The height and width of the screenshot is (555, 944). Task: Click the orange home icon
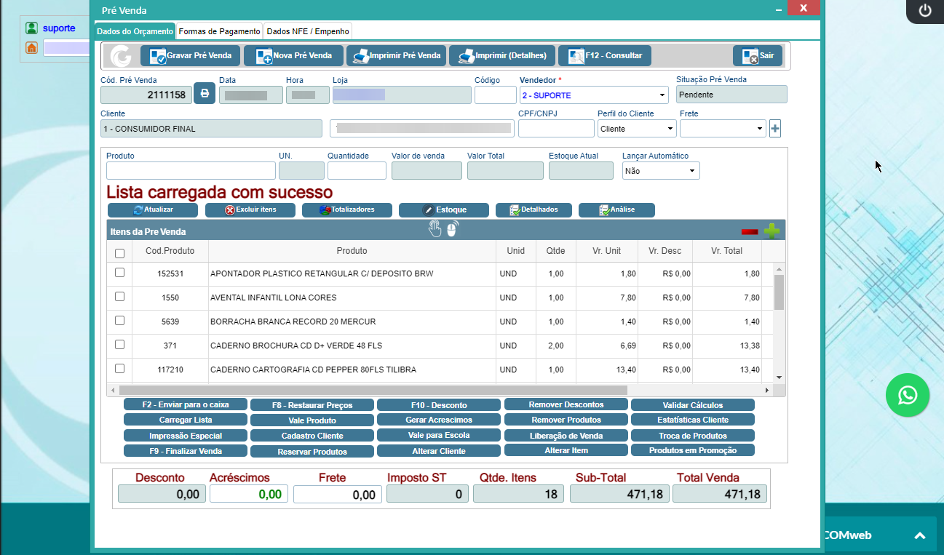(x=31, y=47)
